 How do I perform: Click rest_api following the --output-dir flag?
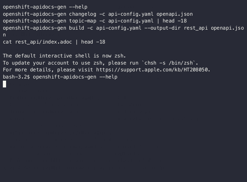coord(196,28)
